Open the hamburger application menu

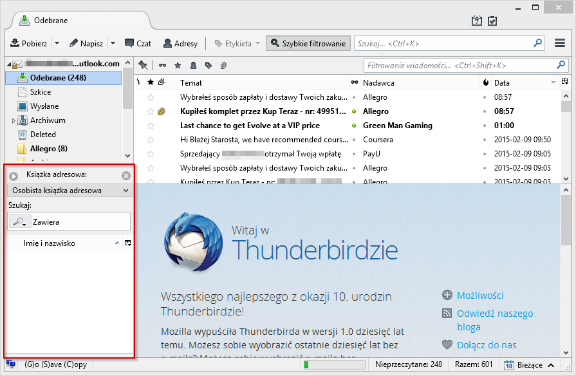[560, 43]
